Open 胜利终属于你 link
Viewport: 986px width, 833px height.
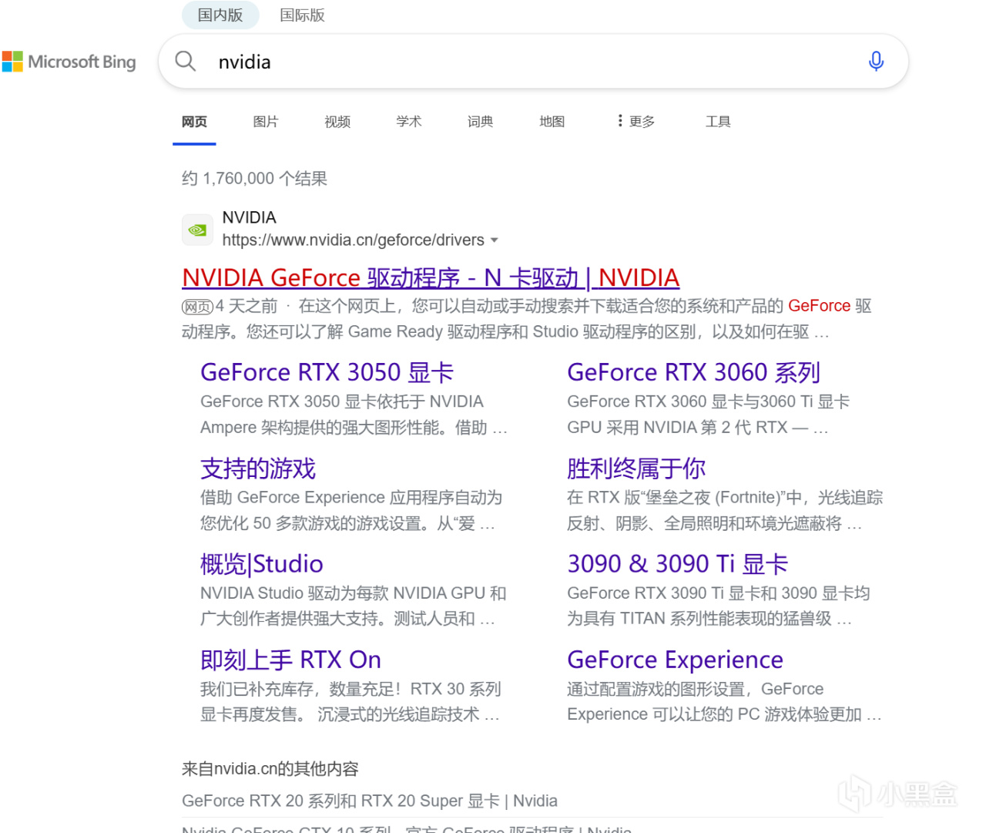[x=636, y=469]
